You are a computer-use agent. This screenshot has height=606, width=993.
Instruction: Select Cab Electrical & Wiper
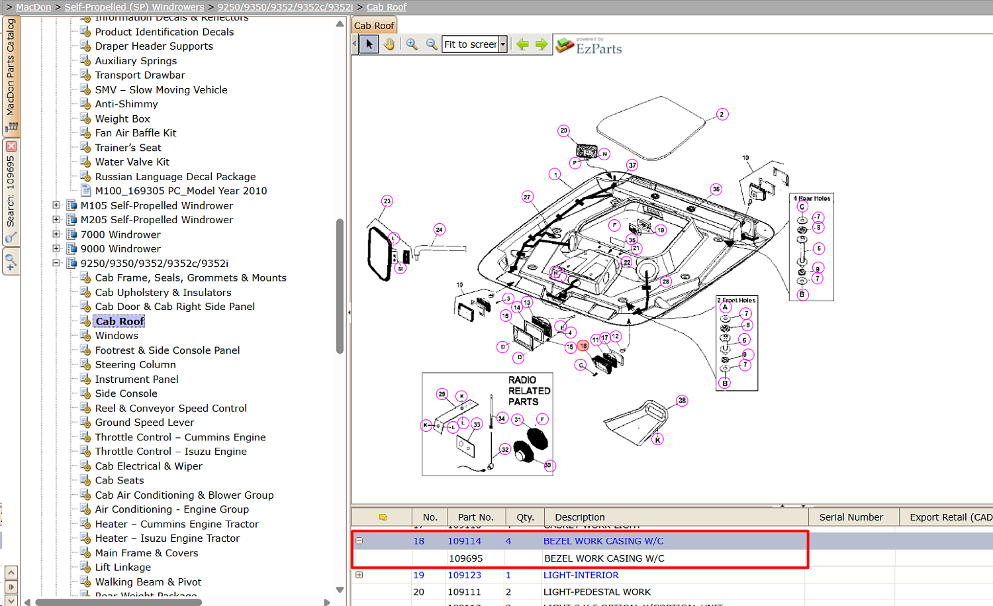click(x=148, y=466)
